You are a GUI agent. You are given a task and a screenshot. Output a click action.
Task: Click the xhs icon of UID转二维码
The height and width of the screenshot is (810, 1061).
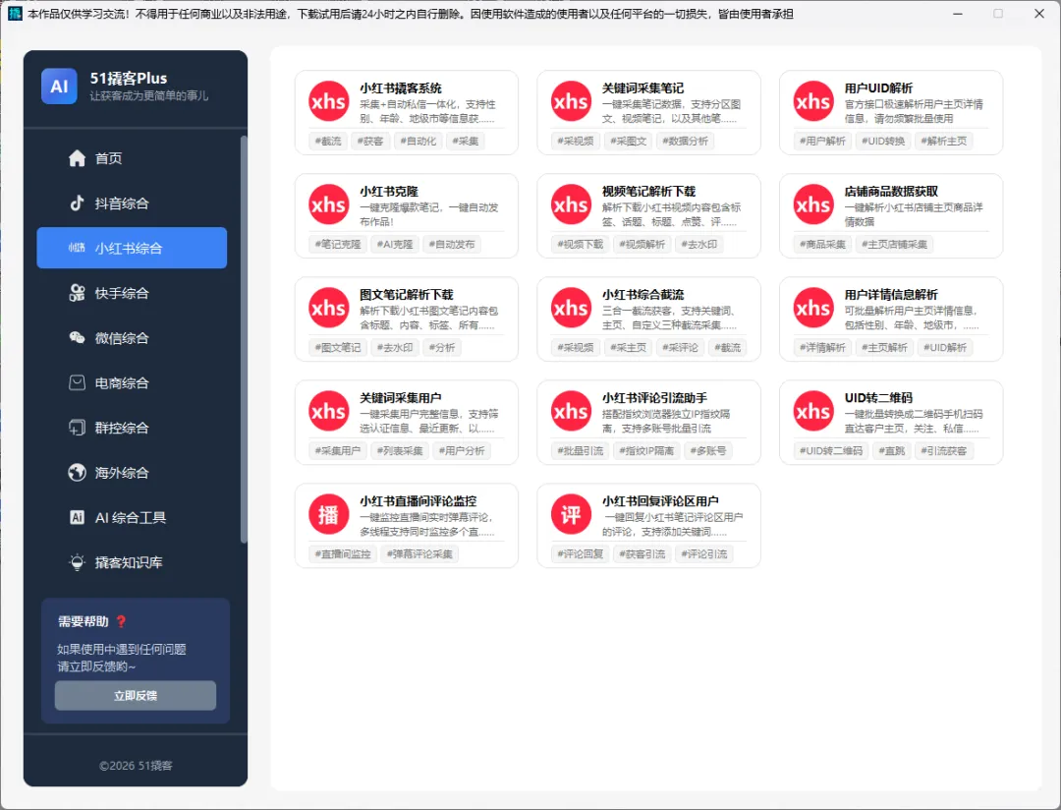813,411
